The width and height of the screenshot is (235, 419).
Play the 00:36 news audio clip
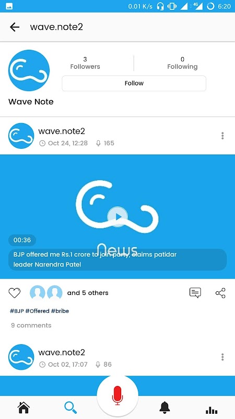pyautogui.click(x=118, y=217)
